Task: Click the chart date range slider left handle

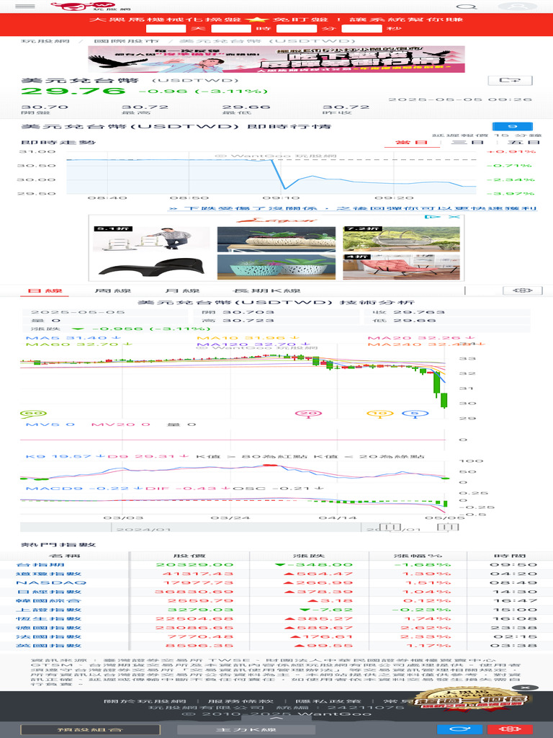Action: tap(390, 527)
